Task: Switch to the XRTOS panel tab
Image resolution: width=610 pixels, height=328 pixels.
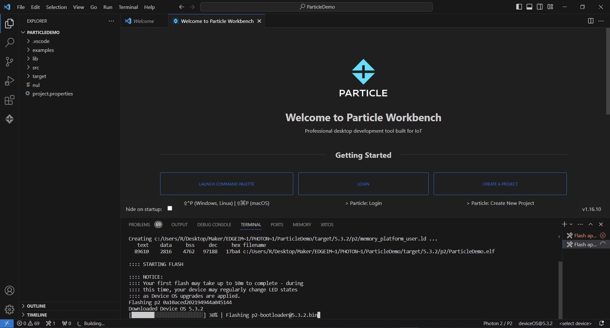Action: pos(327,225)
